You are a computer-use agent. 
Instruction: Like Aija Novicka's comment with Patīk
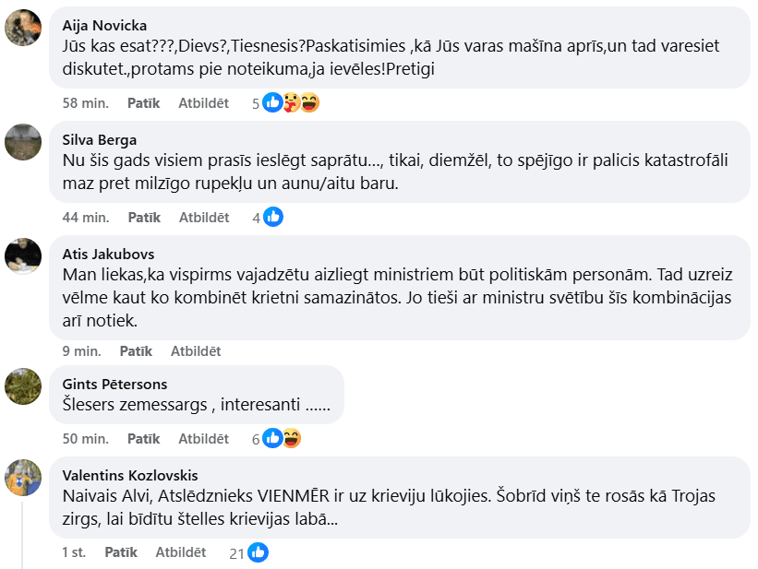[143, 103]
